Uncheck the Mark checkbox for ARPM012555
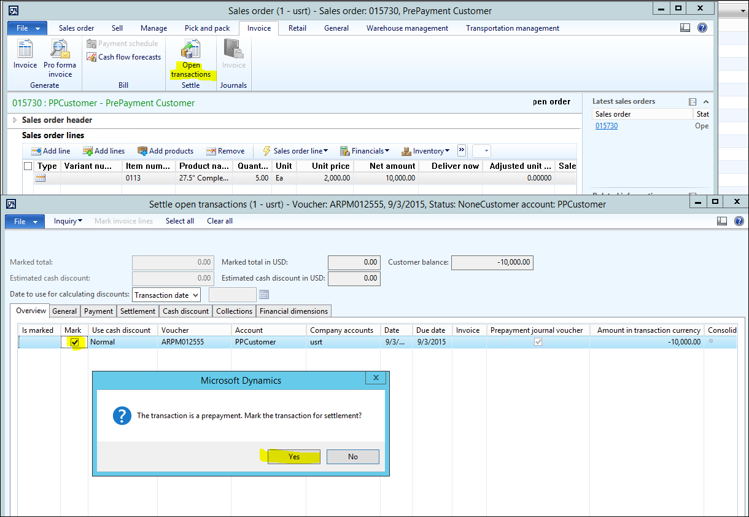Viewport: 749px width, 517px height. point(74,342)
